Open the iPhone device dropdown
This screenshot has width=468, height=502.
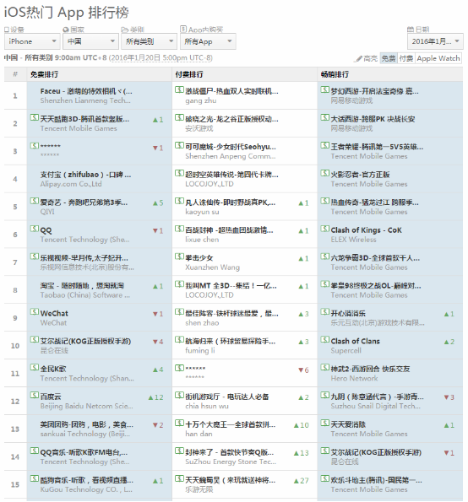(32, 41)
